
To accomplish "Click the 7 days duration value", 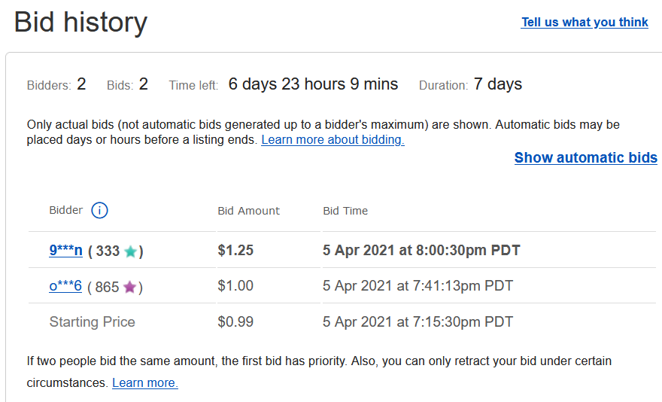I will coord(497,84).
